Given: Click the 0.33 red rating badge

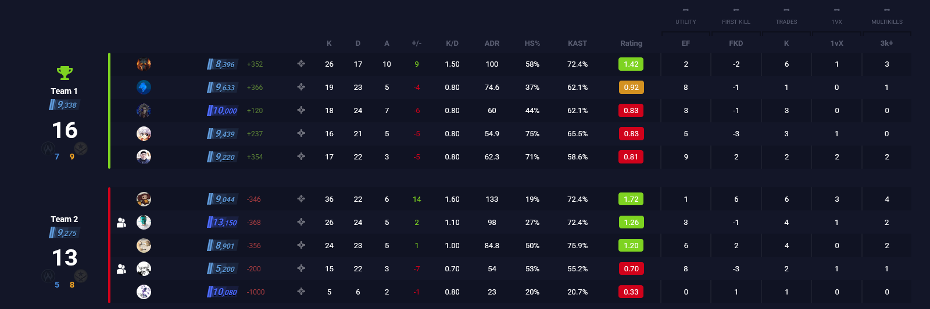Looking at the screenshot, I should click(x=631, y=292).
